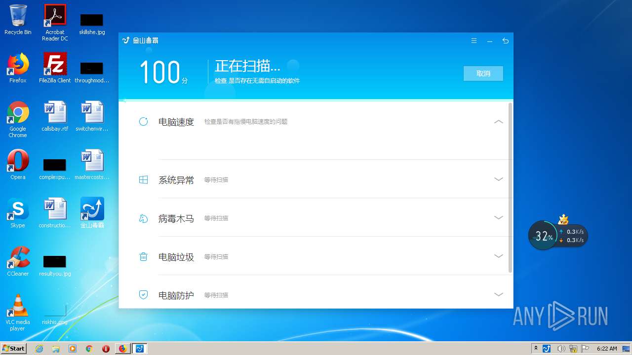Image resolution: width=632 pixels, height=355 pixels.
Task: Open the FileZilla Client desktop shortcut
Action: coord(55,68)
